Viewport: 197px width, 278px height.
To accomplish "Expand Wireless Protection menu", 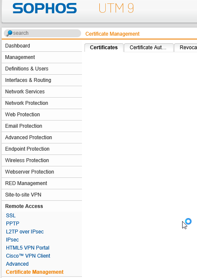I will click(42, 160).
